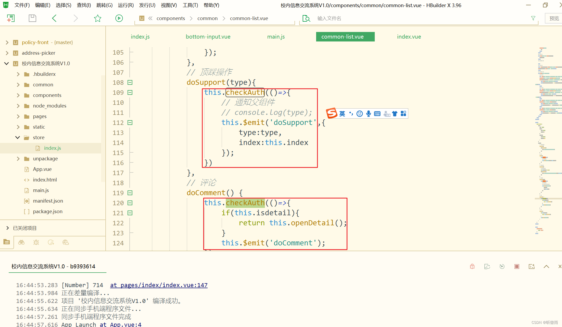Open the 运行(R) menu

(x=126, y=5)
